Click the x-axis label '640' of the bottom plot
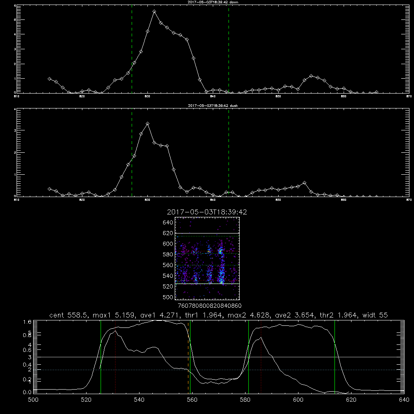 point(404,400)
